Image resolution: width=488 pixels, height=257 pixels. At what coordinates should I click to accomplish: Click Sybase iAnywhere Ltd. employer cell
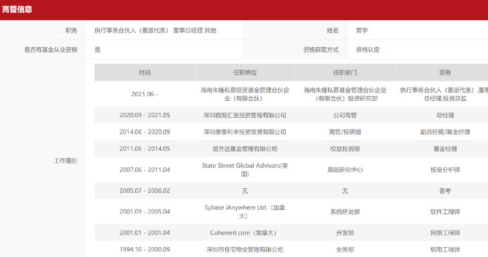[245, 211]
